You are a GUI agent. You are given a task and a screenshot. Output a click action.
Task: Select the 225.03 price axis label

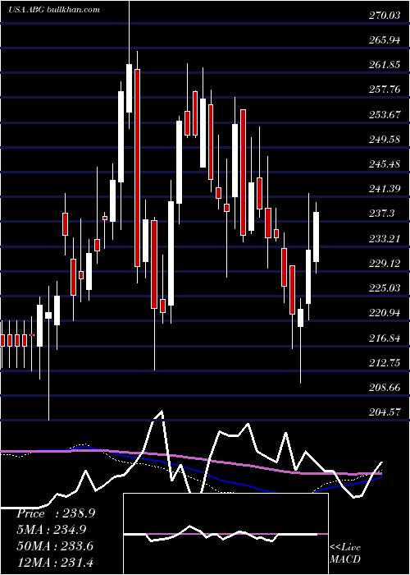[x=384, y=288]
